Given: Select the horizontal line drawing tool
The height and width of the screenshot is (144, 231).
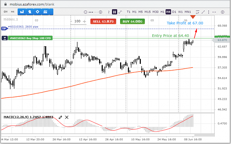Looking at the screenshot, I should coord(214,12).
